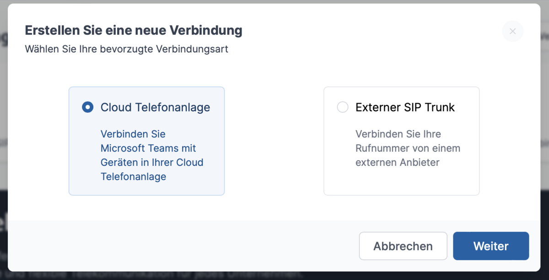Click the words Microsoft Teams mit

pyautogui.click(x=148, y=148)
